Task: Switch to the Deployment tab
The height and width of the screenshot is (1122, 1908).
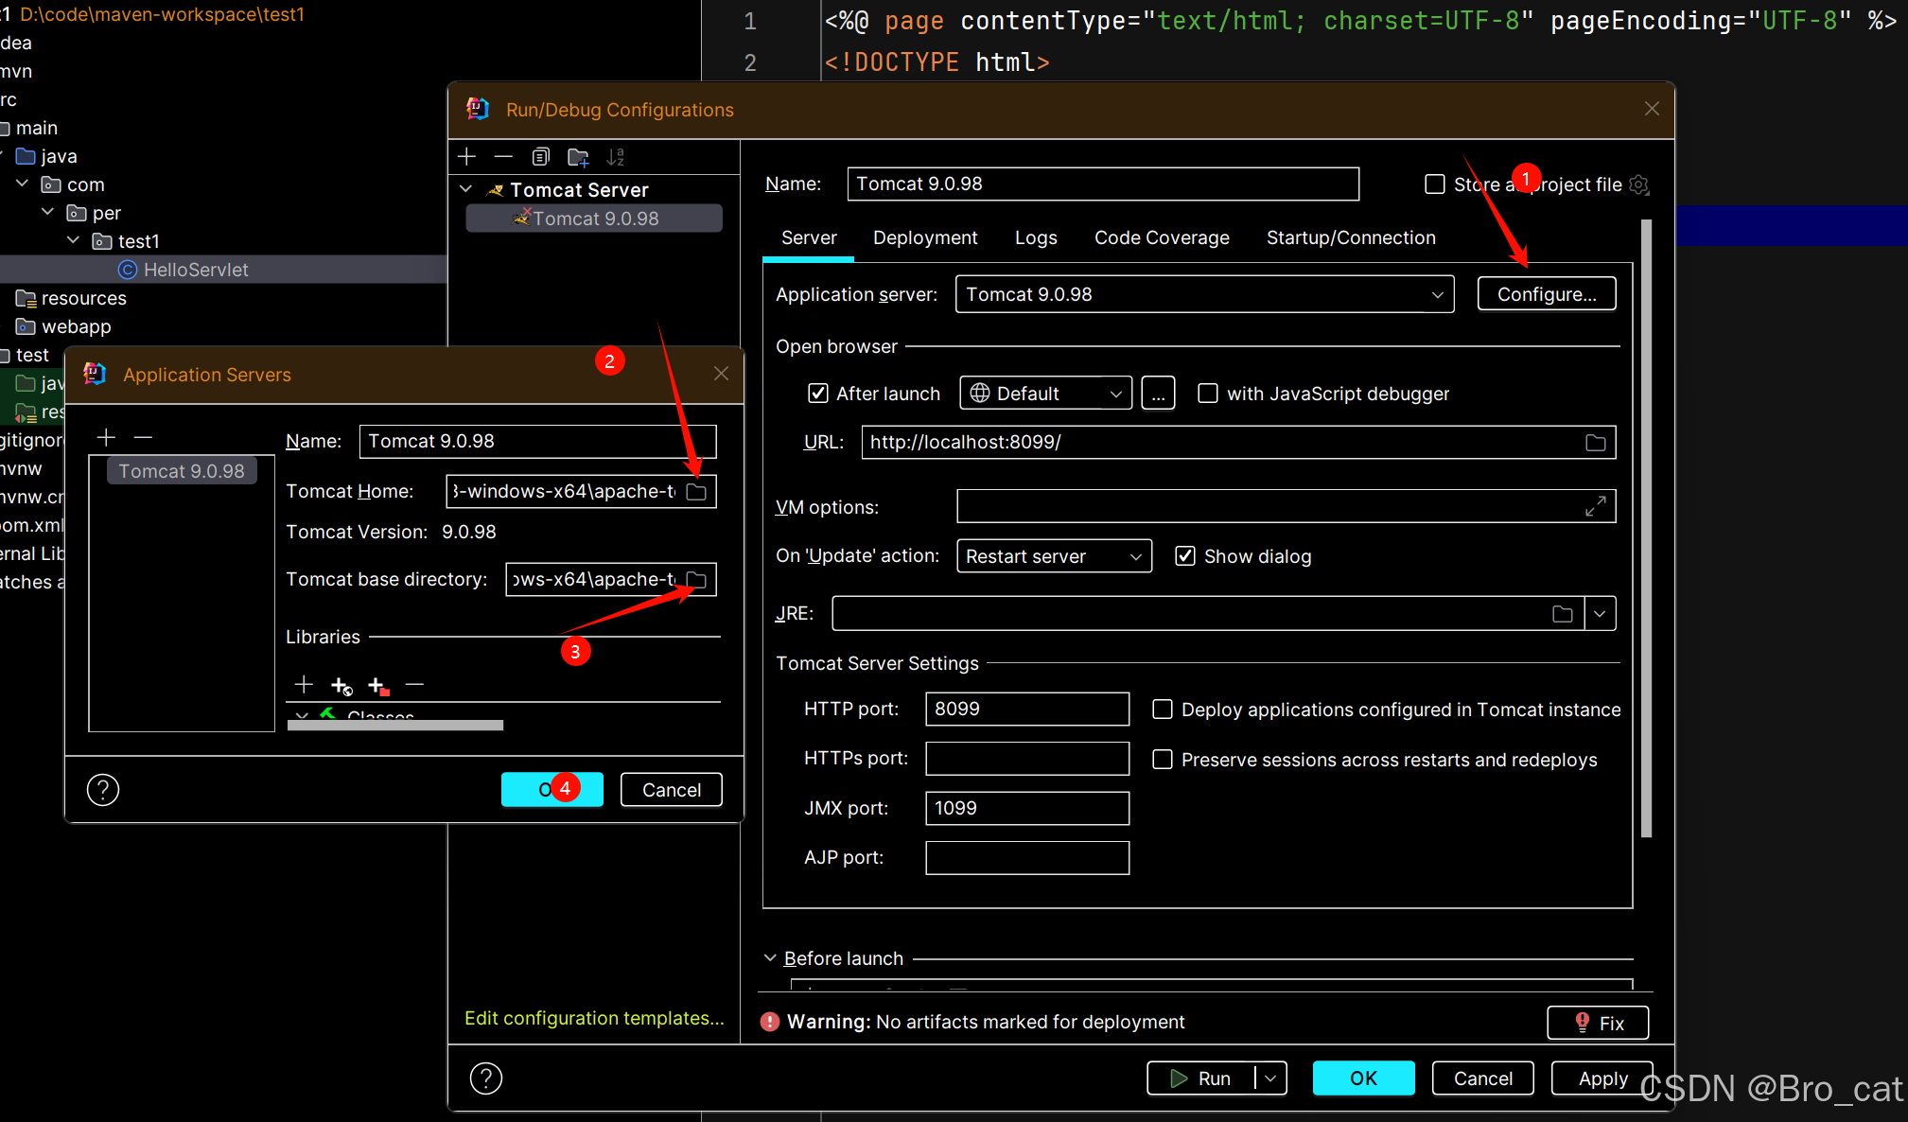Action: coord(924,238)
